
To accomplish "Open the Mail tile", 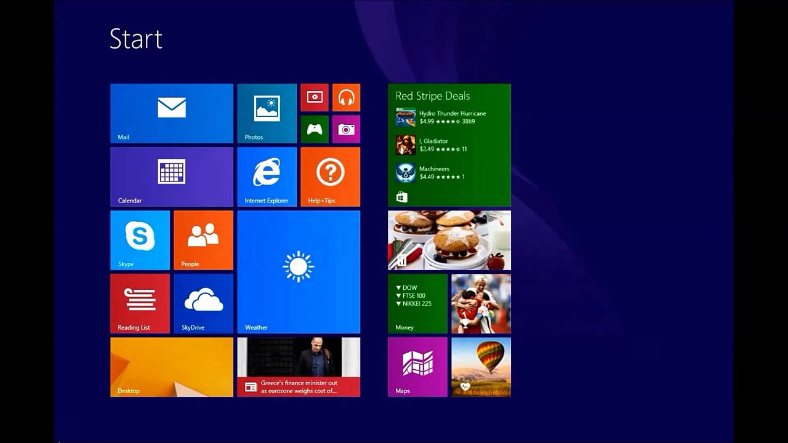I will (x=172, y=113).
